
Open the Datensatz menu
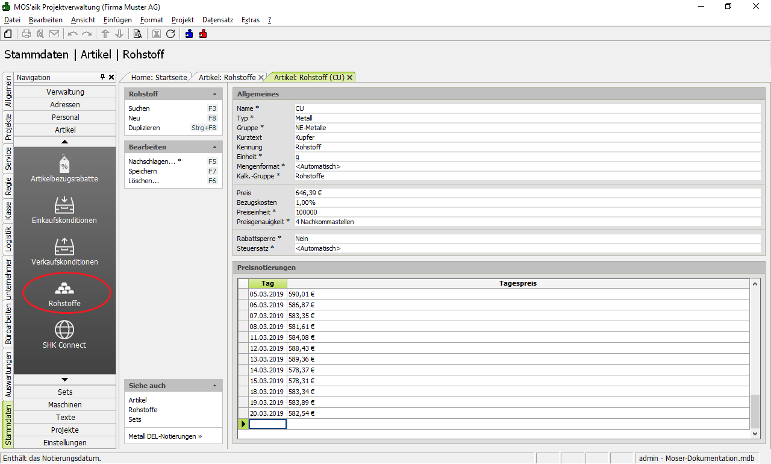(218, 20)
